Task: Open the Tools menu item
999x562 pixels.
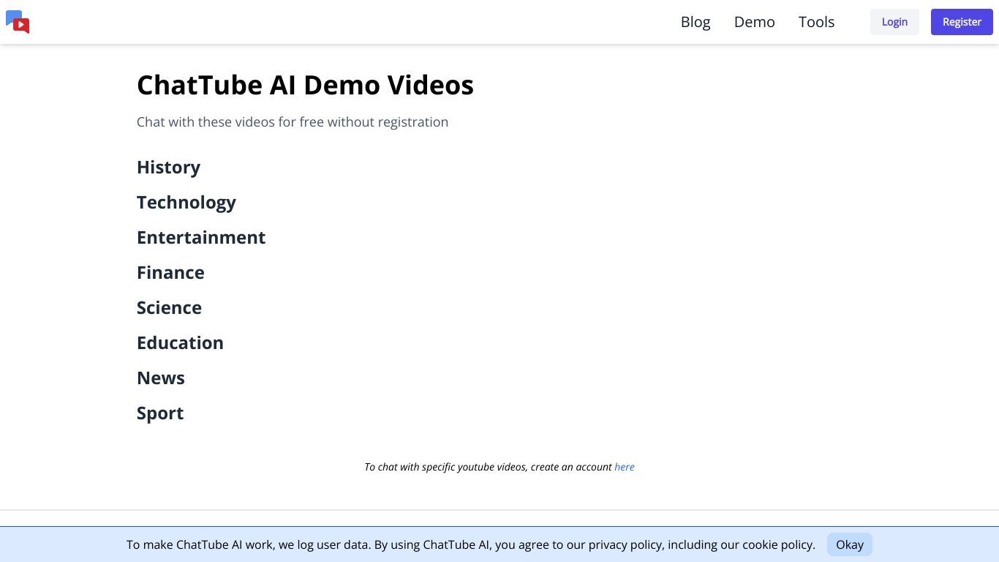Action: [816, 22]
